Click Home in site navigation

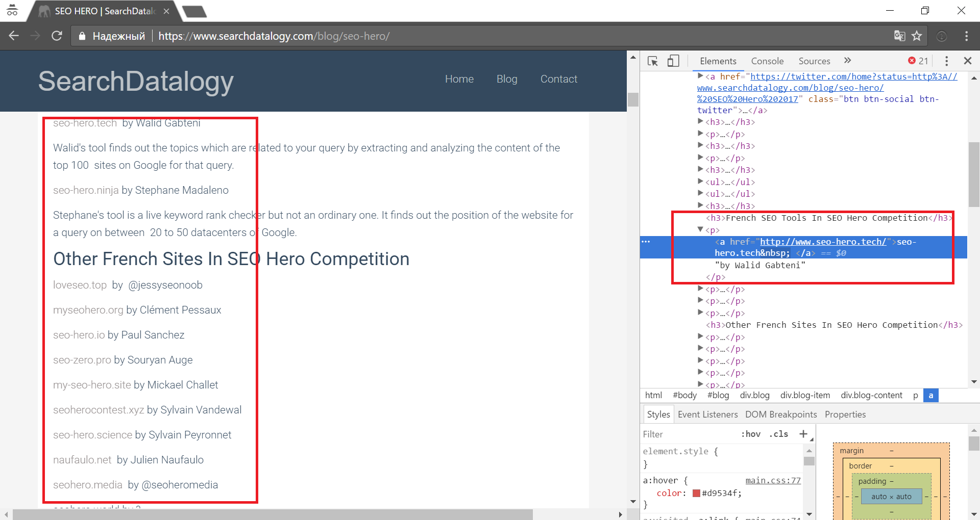459,79
